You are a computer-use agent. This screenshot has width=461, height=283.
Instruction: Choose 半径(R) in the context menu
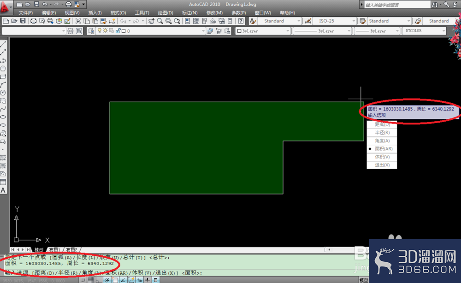pos(382,133)
